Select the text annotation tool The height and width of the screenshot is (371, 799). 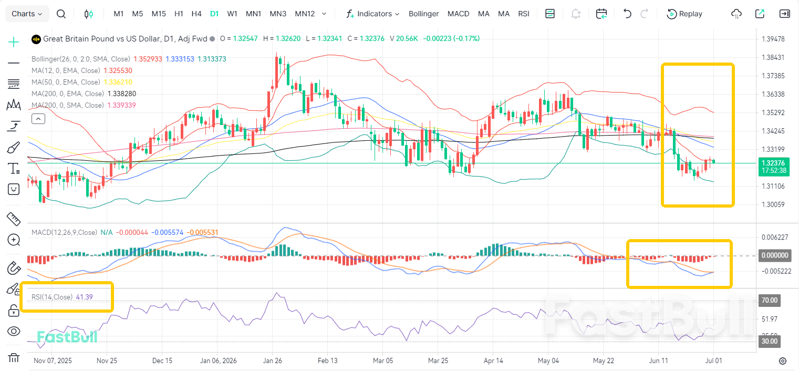pyautogui.click(x=14, y=169)
